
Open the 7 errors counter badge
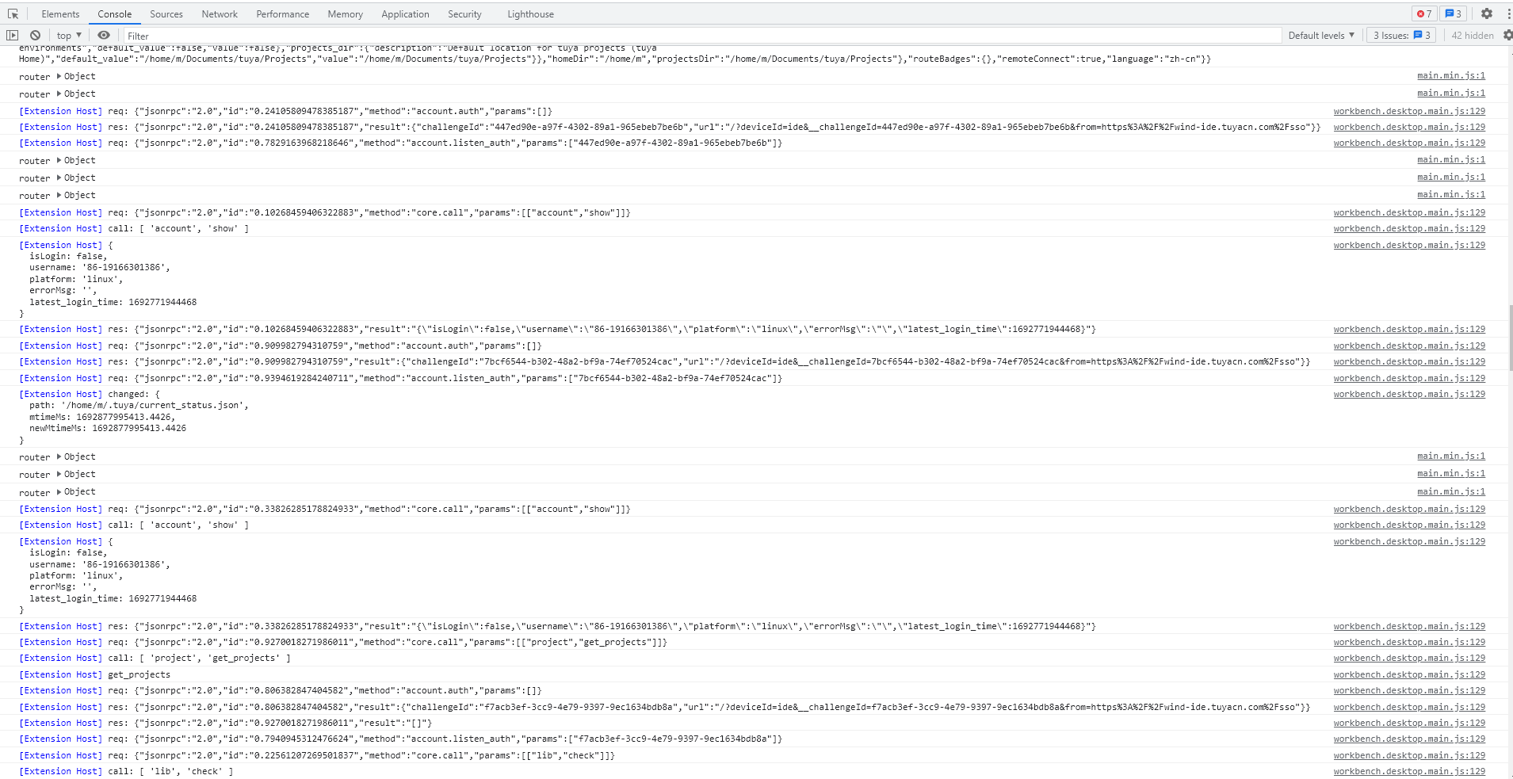(1424, 14)
